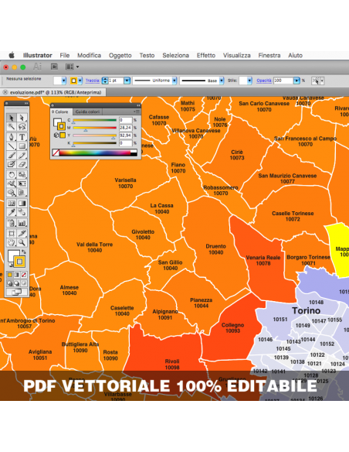Select the Free Transform tool
This screenshot has width=349, height=452.
22,183
